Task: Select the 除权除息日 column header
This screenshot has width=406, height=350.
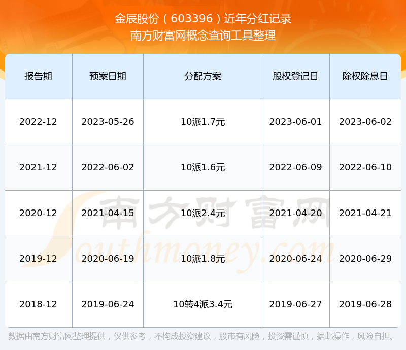Action: click(365, 76)
